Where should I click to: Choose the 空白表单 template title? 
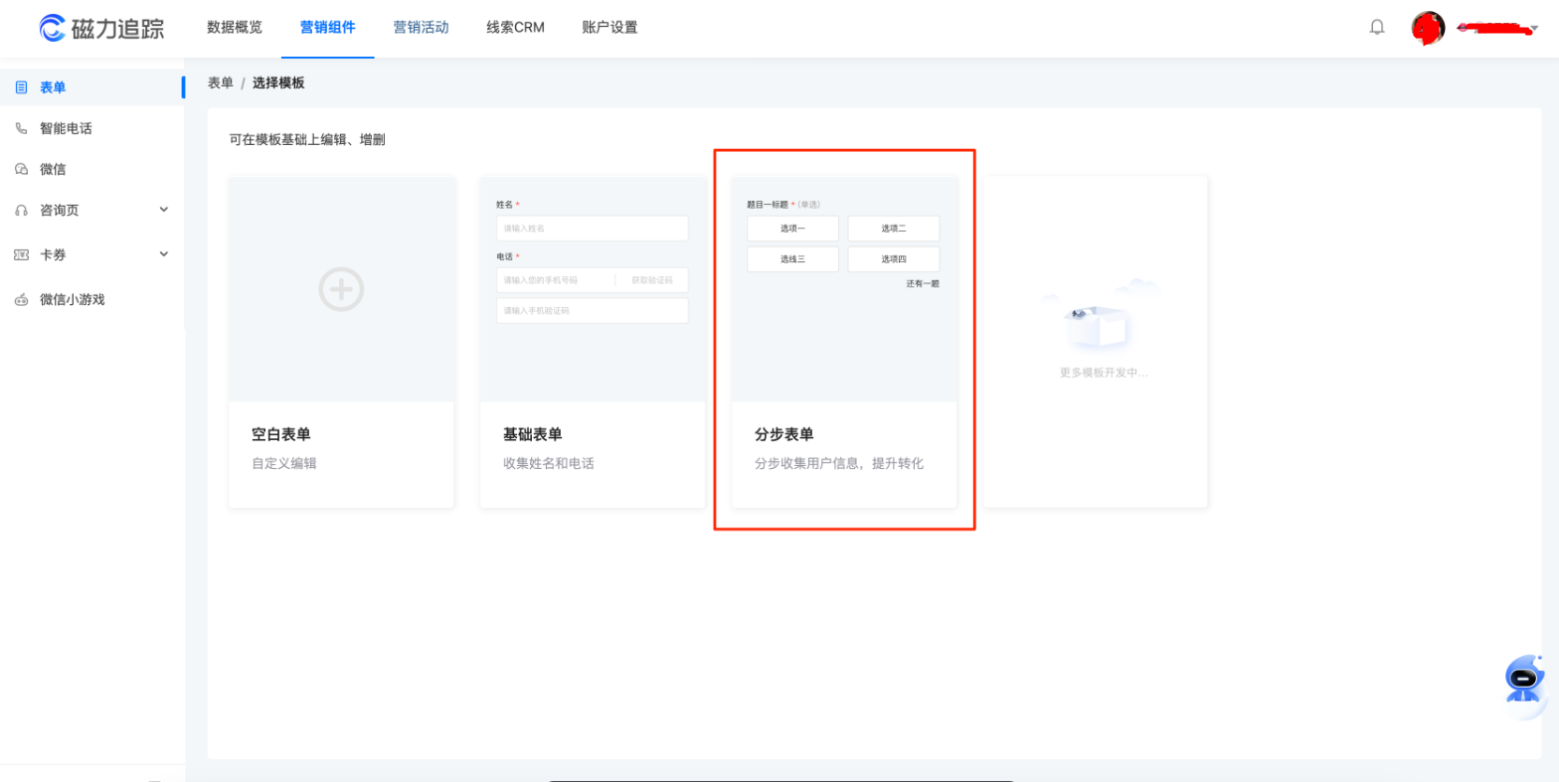point(281,434)
